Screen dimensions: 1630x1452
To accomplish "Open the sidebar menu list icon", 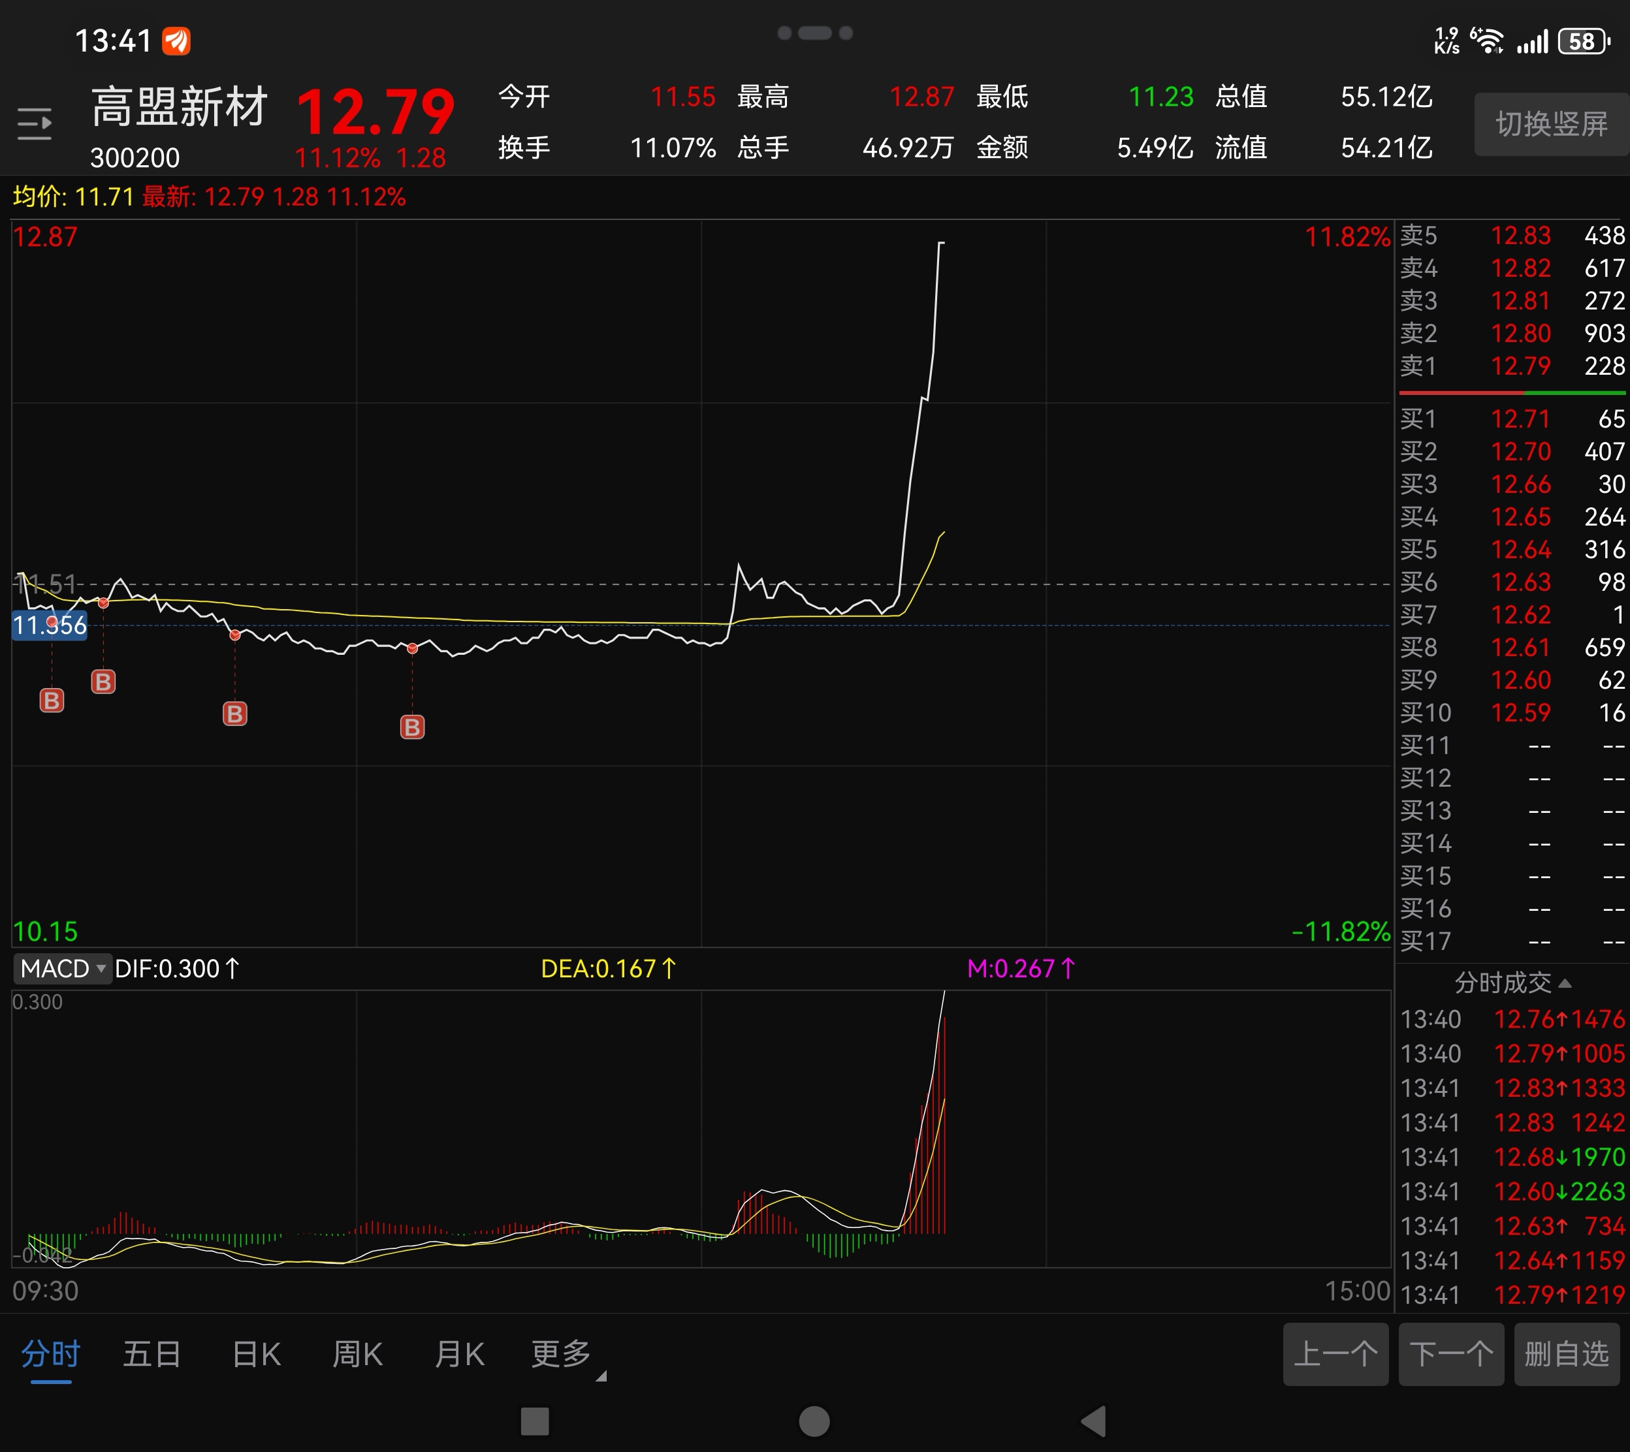I will pos(35,123).
